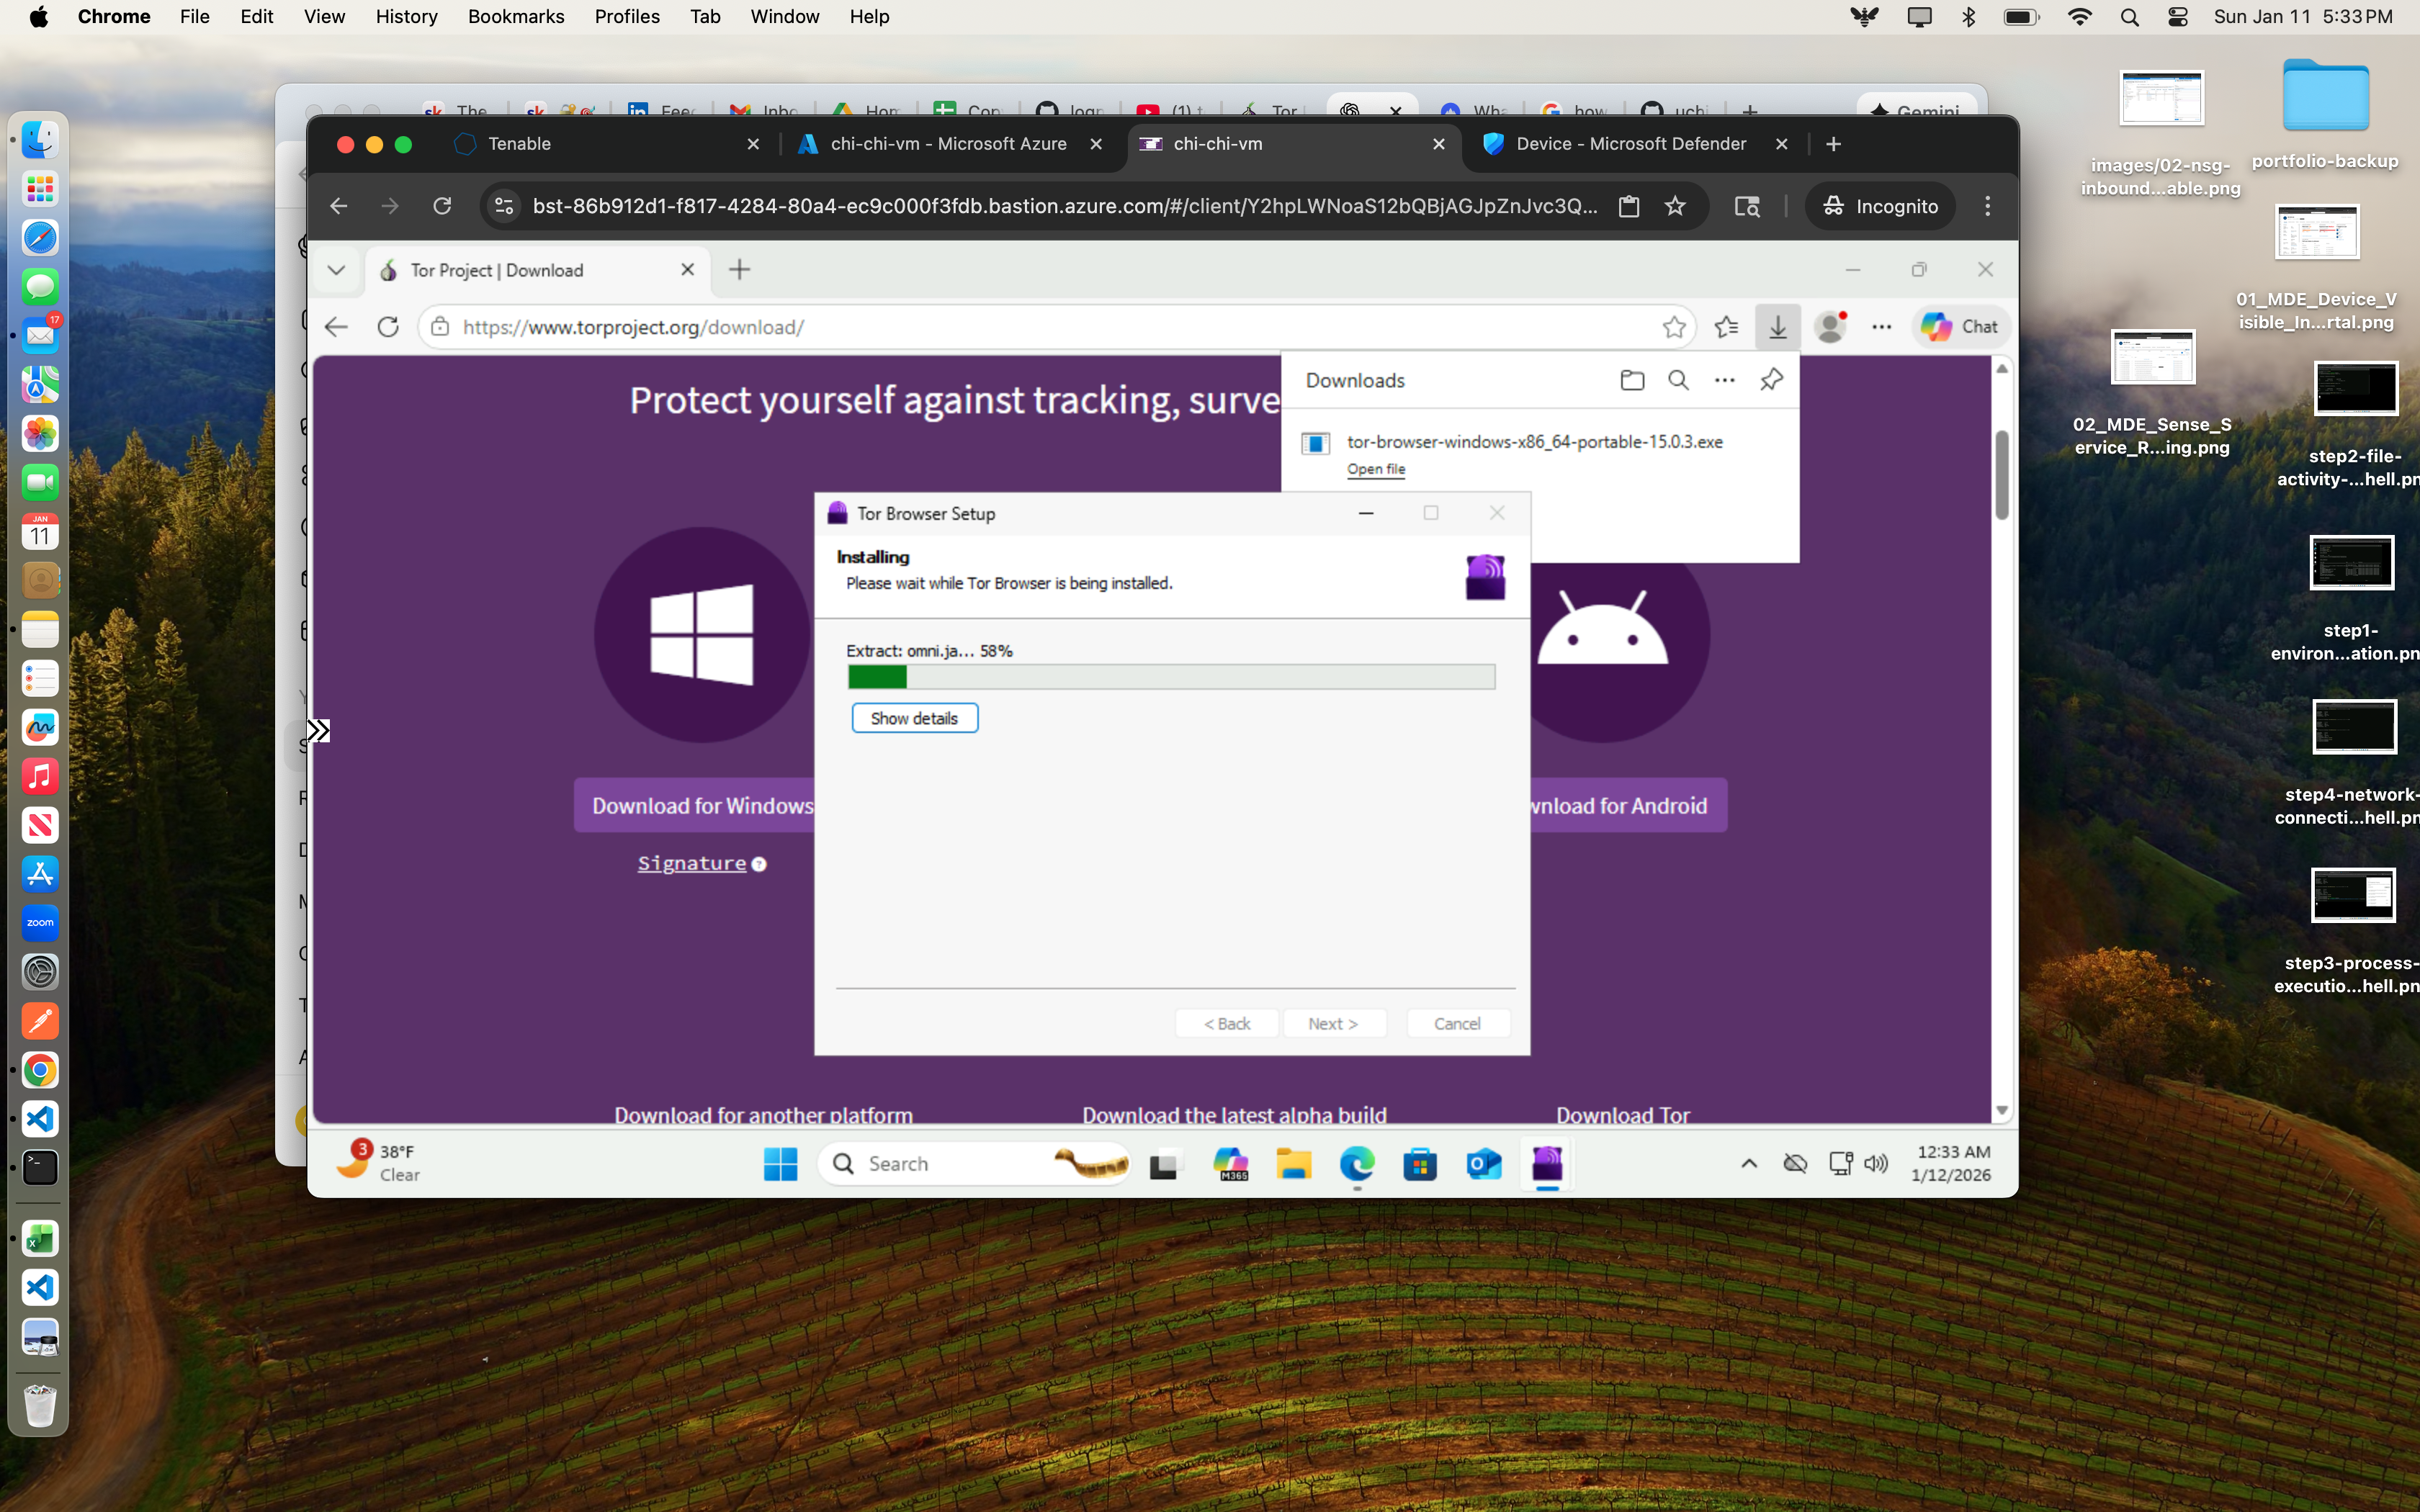Expand the Edge tab actions chevron
The image size is (2420, 1512).
coord(336,270)
